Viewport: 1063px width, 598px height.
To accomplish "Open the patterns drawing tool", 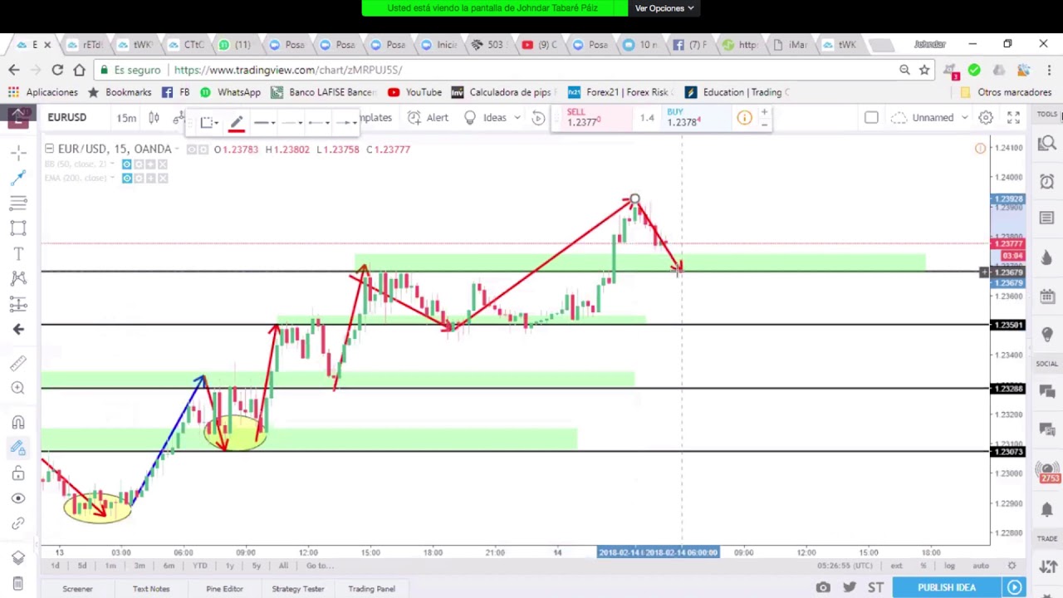I will coord(18,278).
